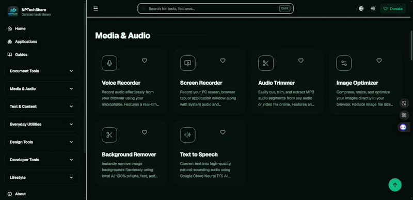Open the Background Remover title link
This screenshot has height=200, width=413.
click(x=129, y=155)
